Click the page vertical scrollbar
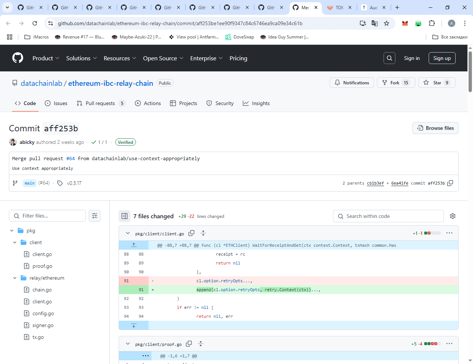 pos(470,72)
